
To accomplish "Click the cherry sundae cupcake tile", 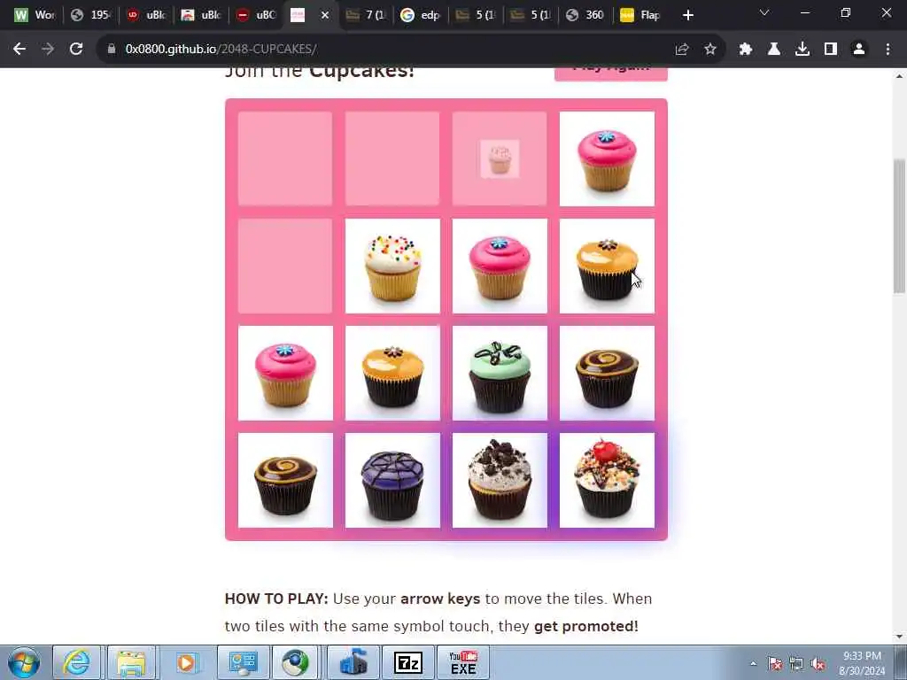I will pos(608,481).
